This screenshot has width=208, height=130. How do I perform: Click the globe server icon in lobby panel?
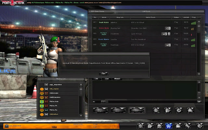coord(156,110)
